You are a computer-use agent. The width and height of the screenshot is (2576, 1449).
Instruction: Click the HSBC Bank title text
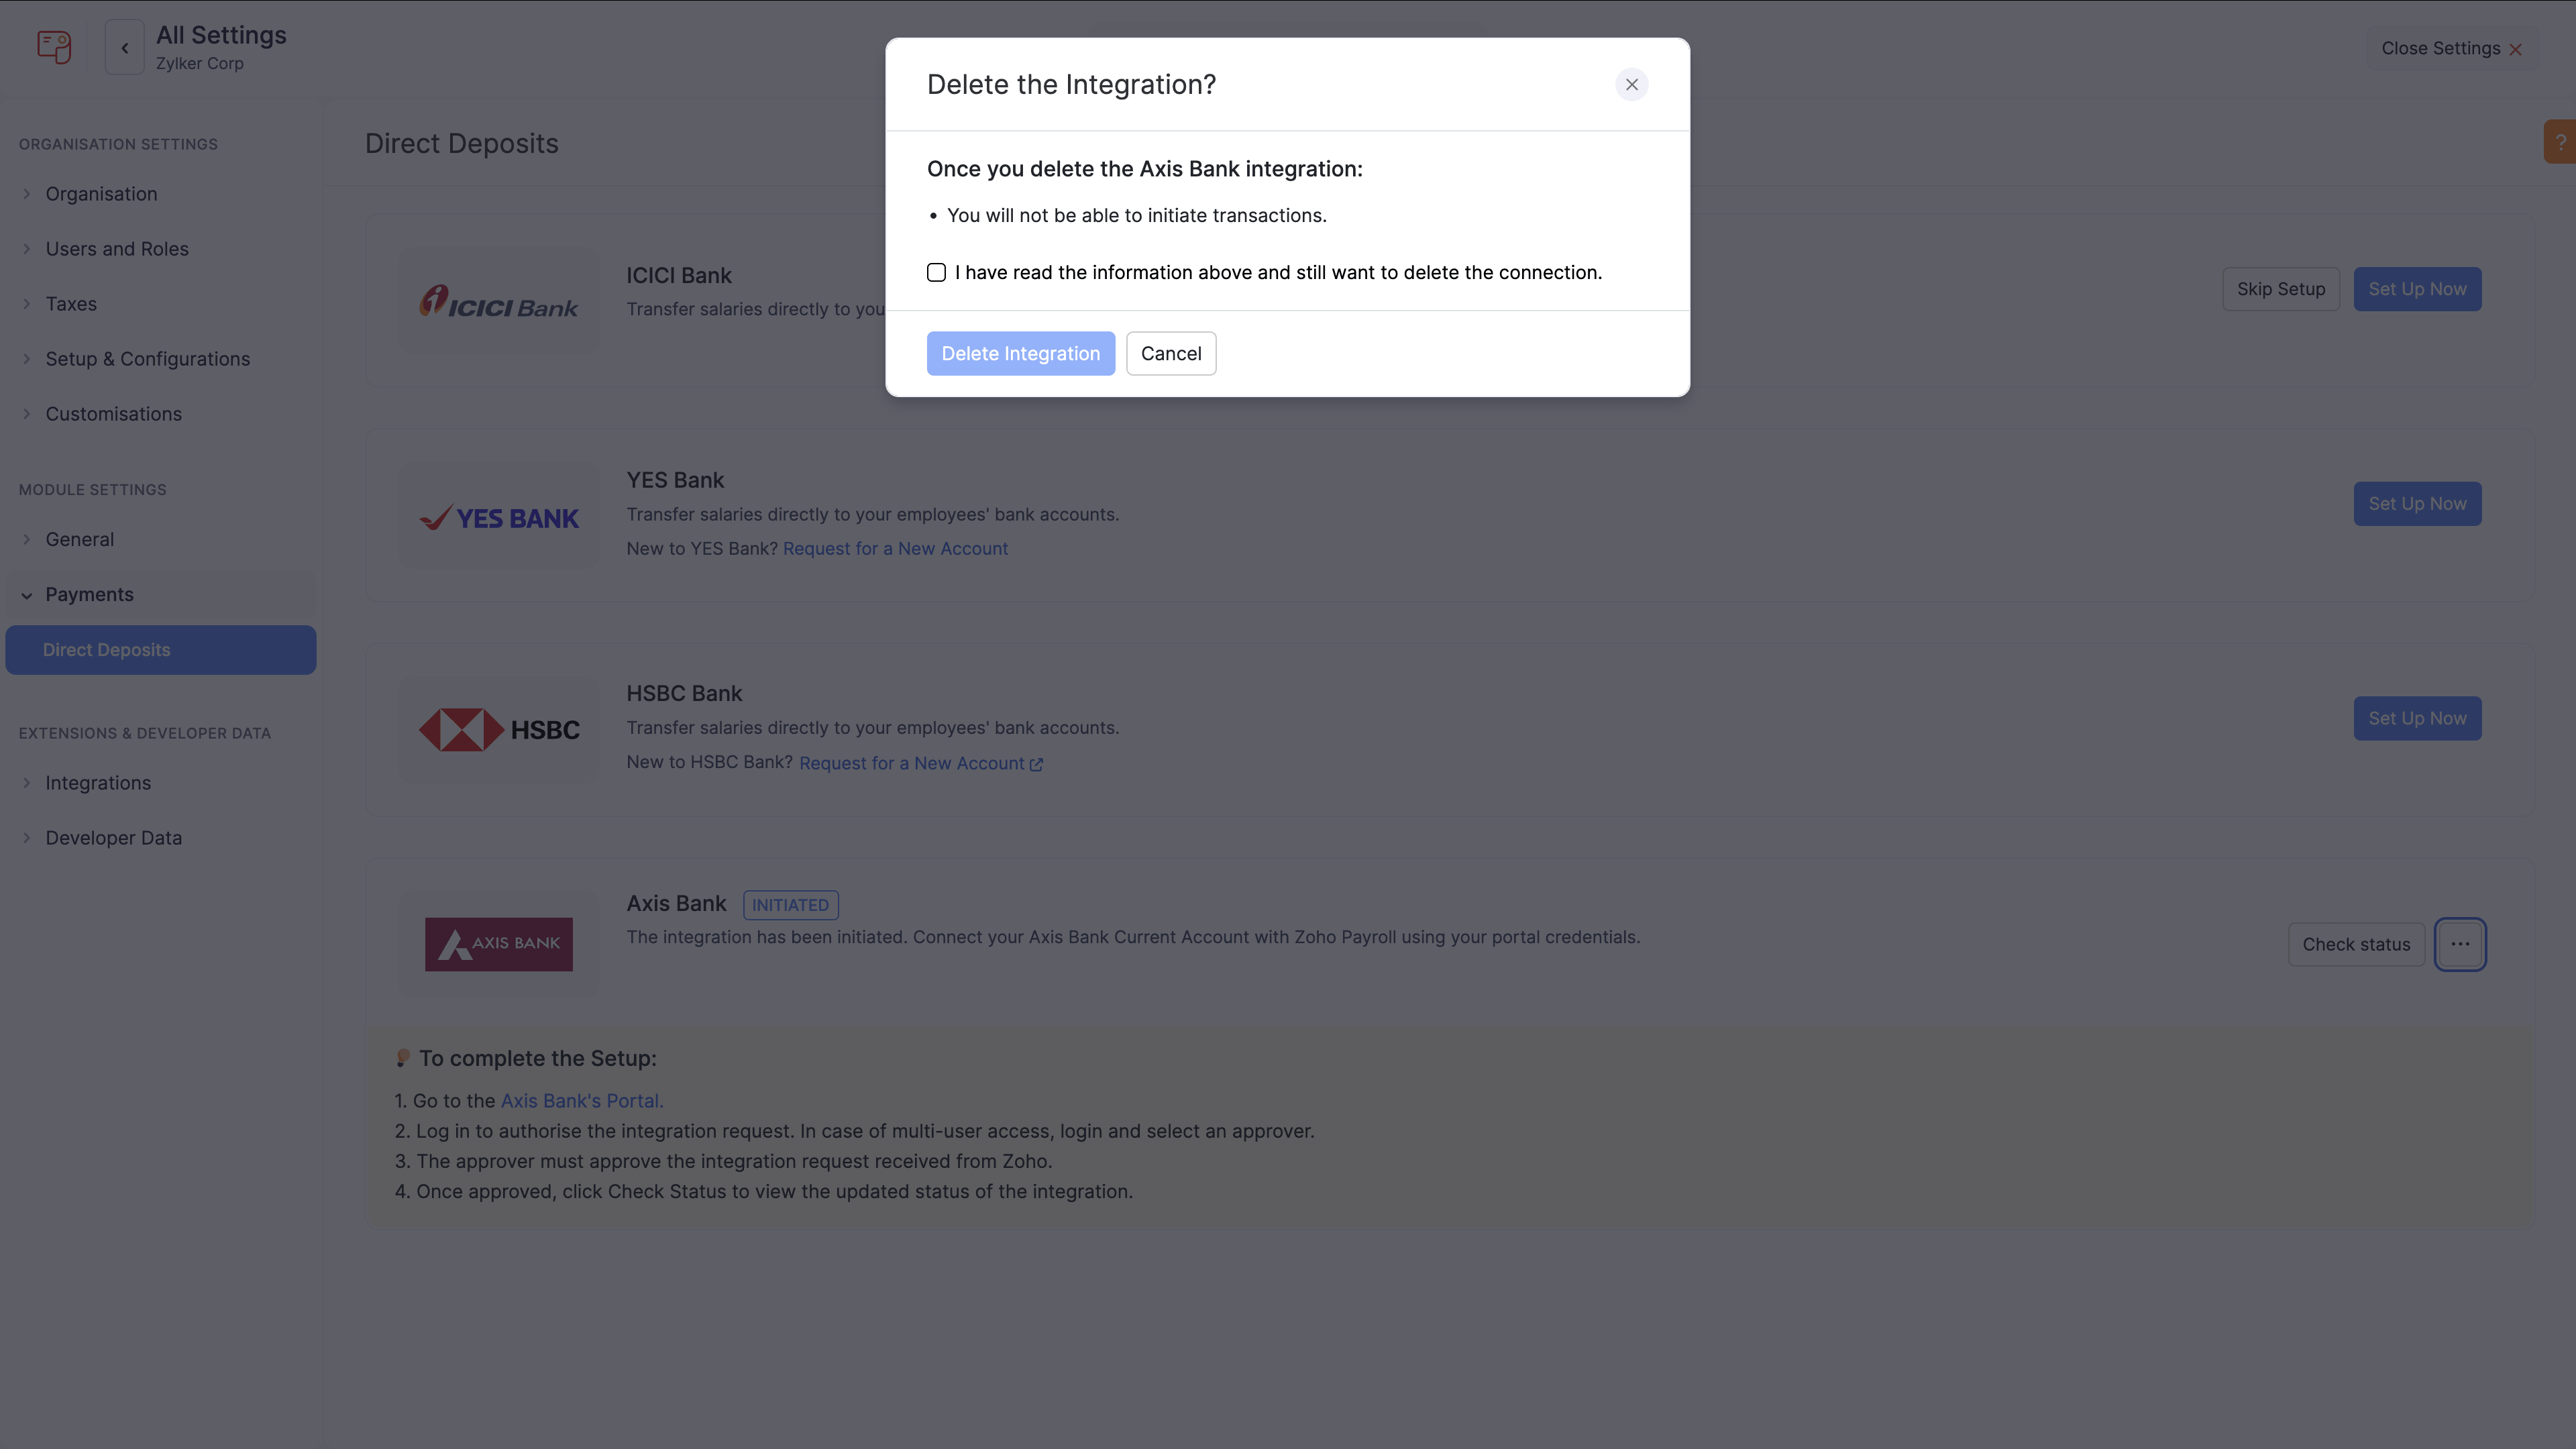coord(684,693)
